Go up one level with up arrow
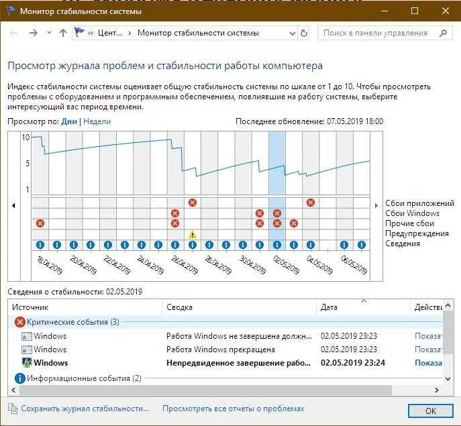Image resolution: width=461 pixels, height=426 pixels. 63,33
